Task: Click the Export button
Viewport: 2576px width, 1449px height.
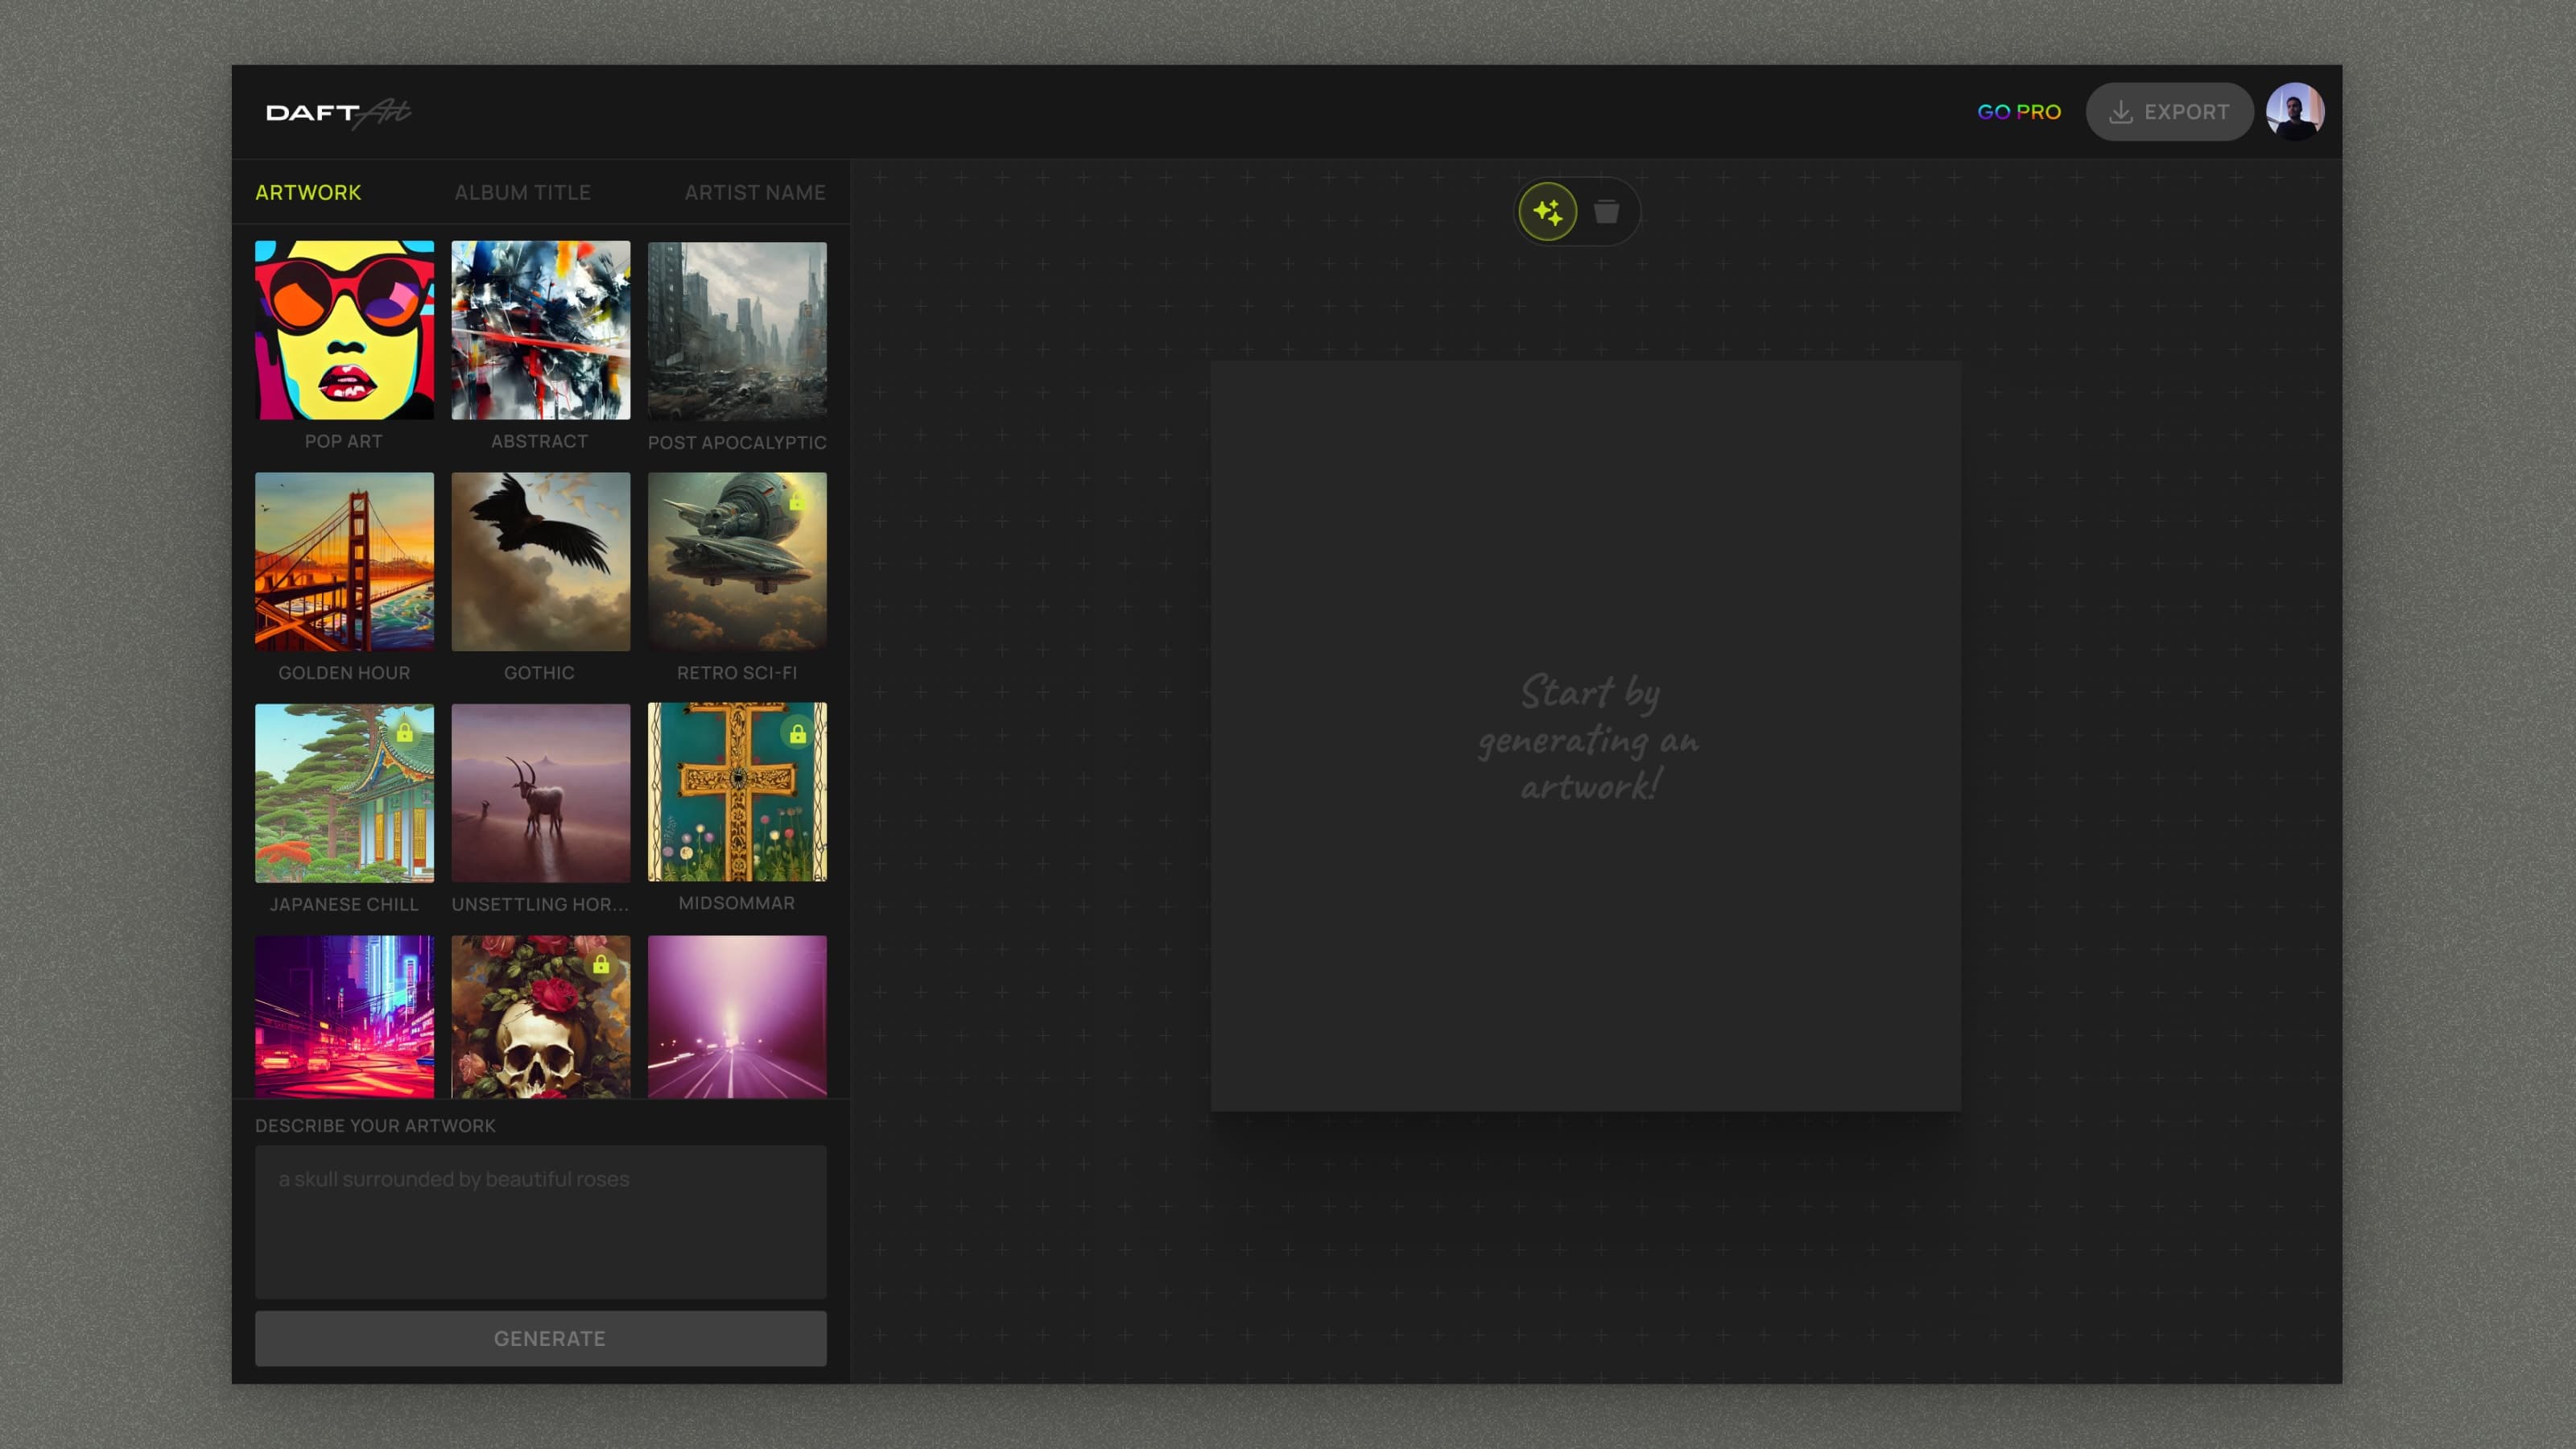Action: 2169,111
